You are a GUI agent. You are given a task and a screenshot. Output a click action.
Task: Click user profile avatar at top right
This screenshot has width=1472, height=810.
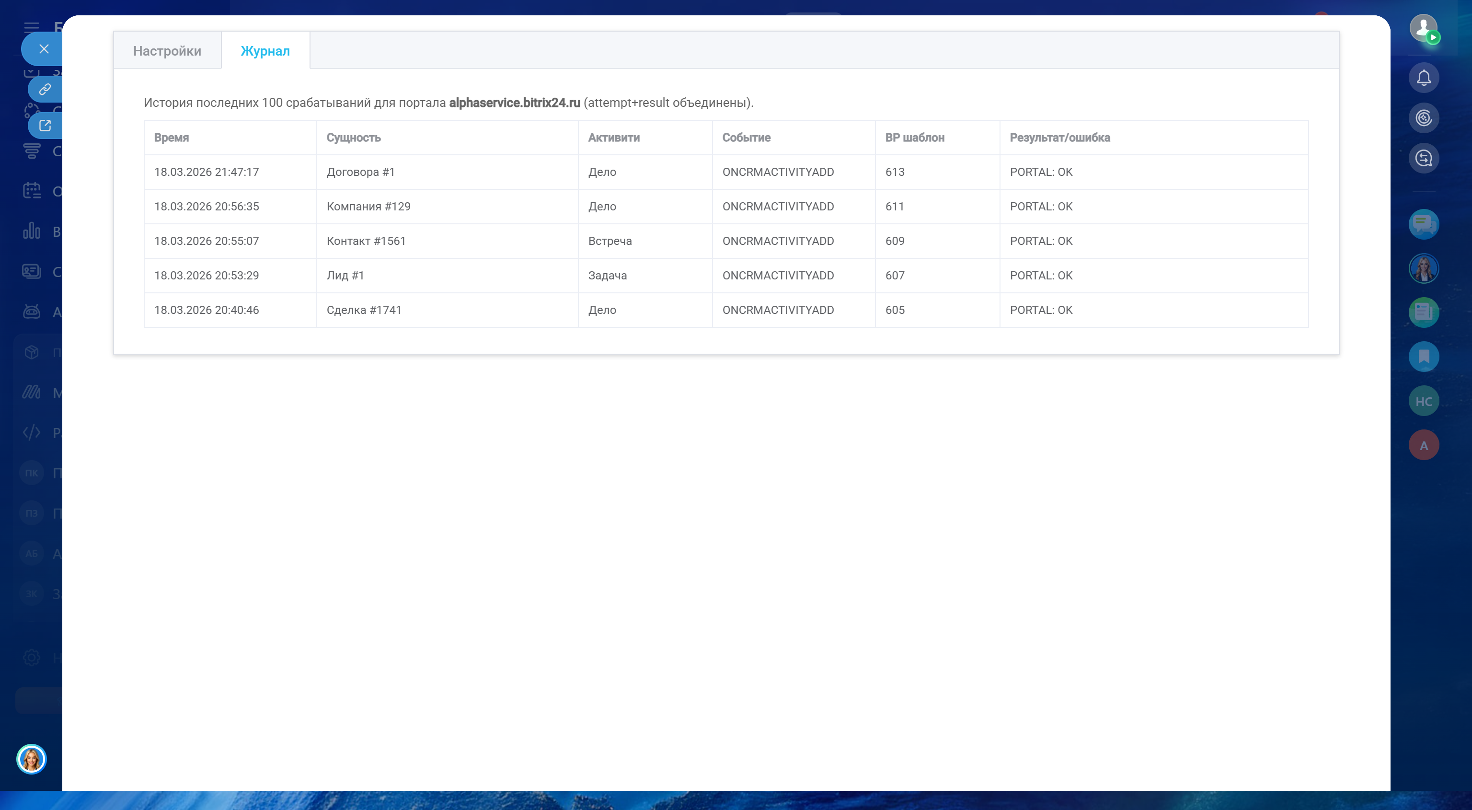[1423, 27]
